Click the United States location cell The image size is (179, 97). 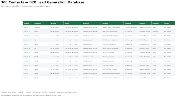coord(145,40)
